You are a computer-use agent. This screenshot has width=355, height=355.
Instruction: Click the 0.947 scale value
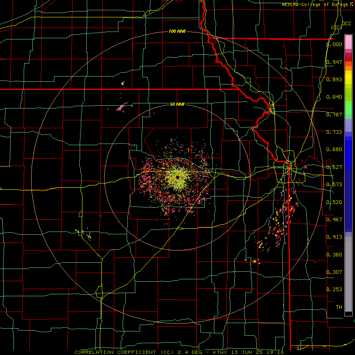click(334, 62)
